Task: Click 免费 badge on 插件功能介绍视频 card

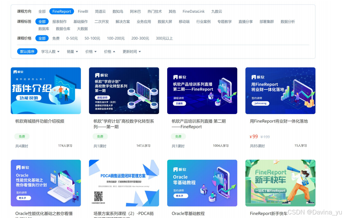Action: coord(22,137)
